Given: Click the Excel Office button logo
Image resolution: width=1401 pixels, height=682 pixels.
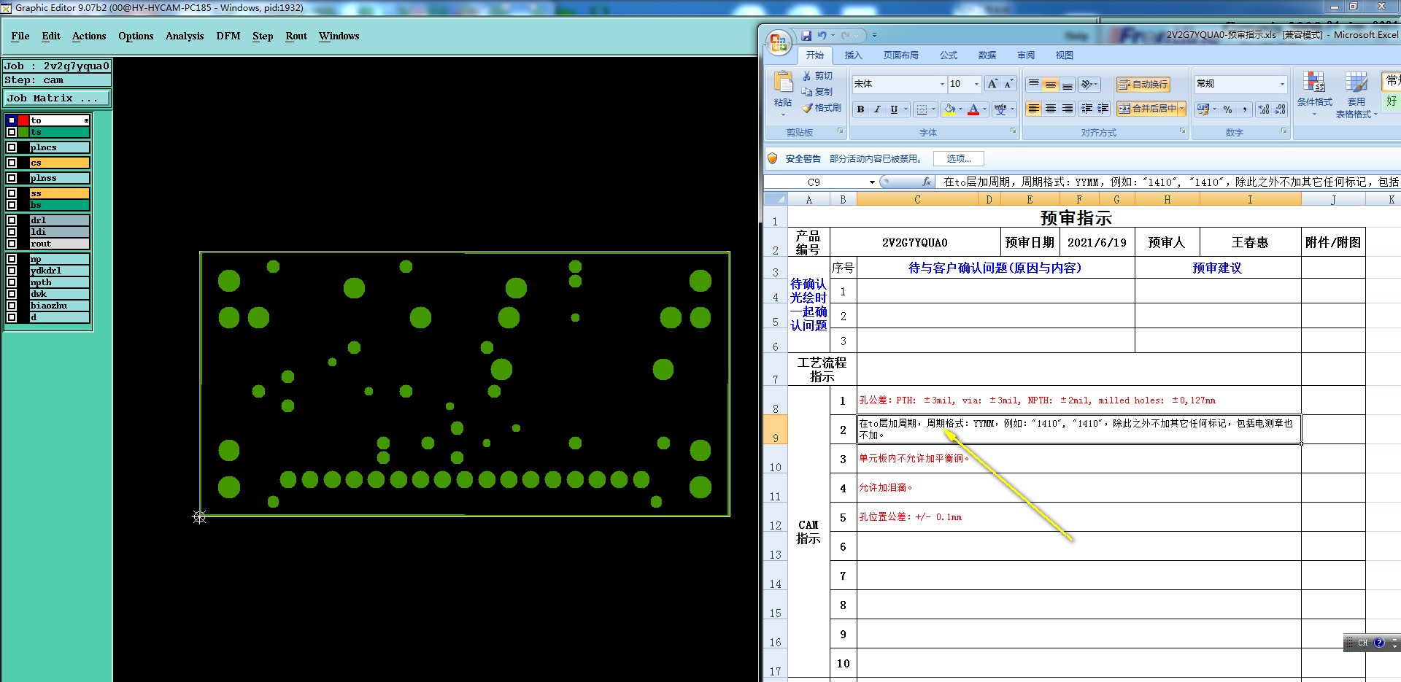Looking at the screenshot, I should pos(778,43).
